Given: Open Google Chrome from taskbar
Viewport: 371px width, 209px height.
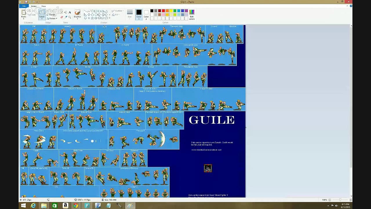Looking at the screenshot, I should pos(76,206).
